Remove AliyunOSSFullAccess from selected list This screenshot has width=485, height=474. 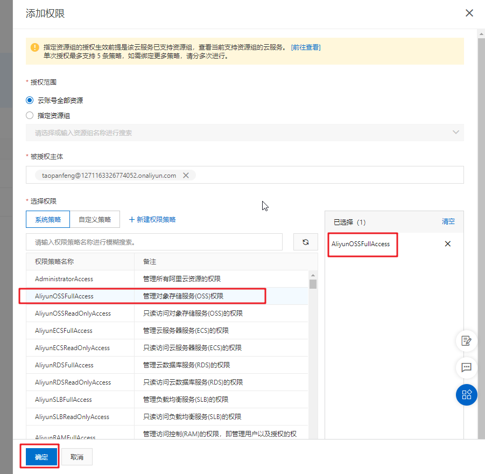(x=447, y=244)
